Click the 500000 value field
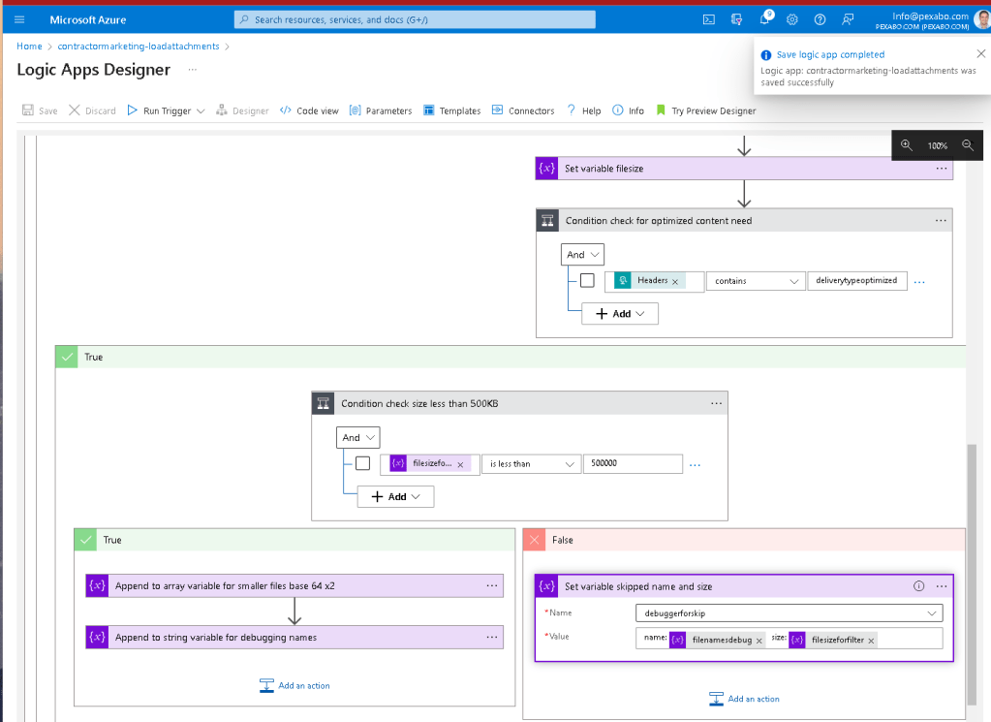The image size is (991, 722). (x=633, y=463)
